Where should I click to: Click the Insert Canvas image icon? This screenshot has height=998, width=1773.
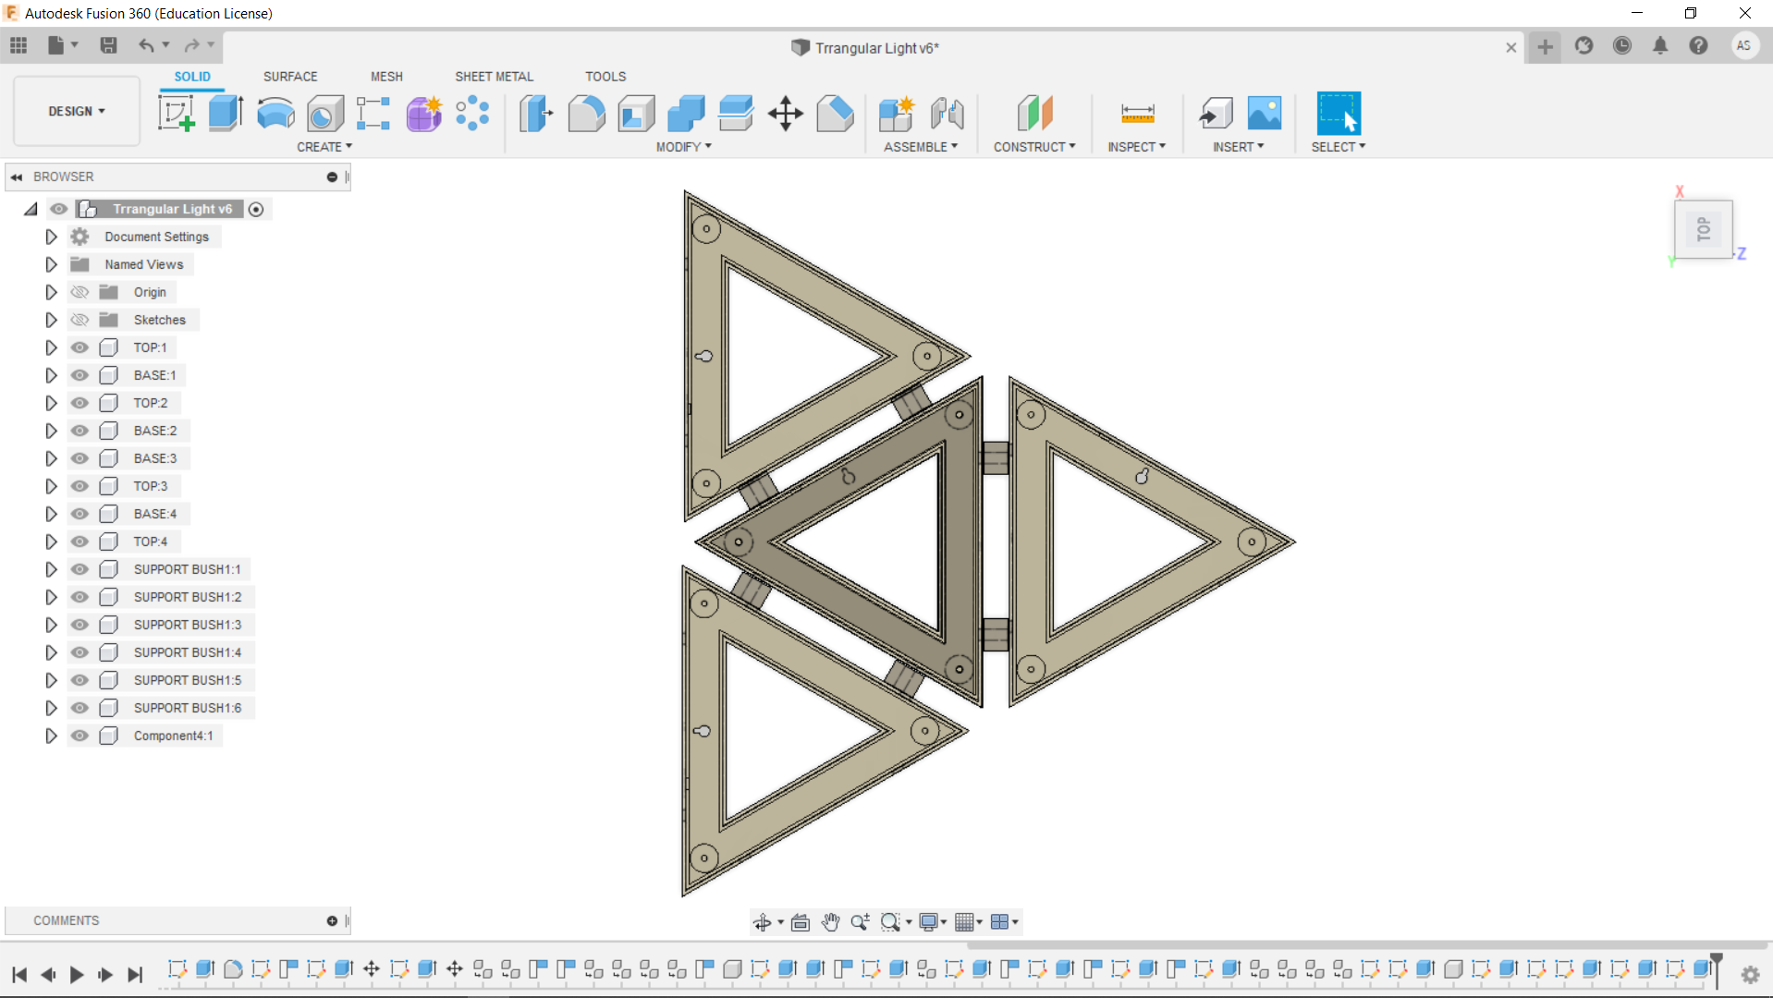[1265, 114]
